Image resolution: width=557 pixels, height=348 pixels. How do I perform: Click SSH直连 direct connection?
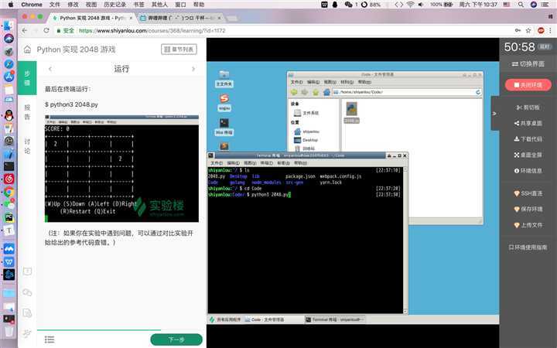[x=528, y=193]
